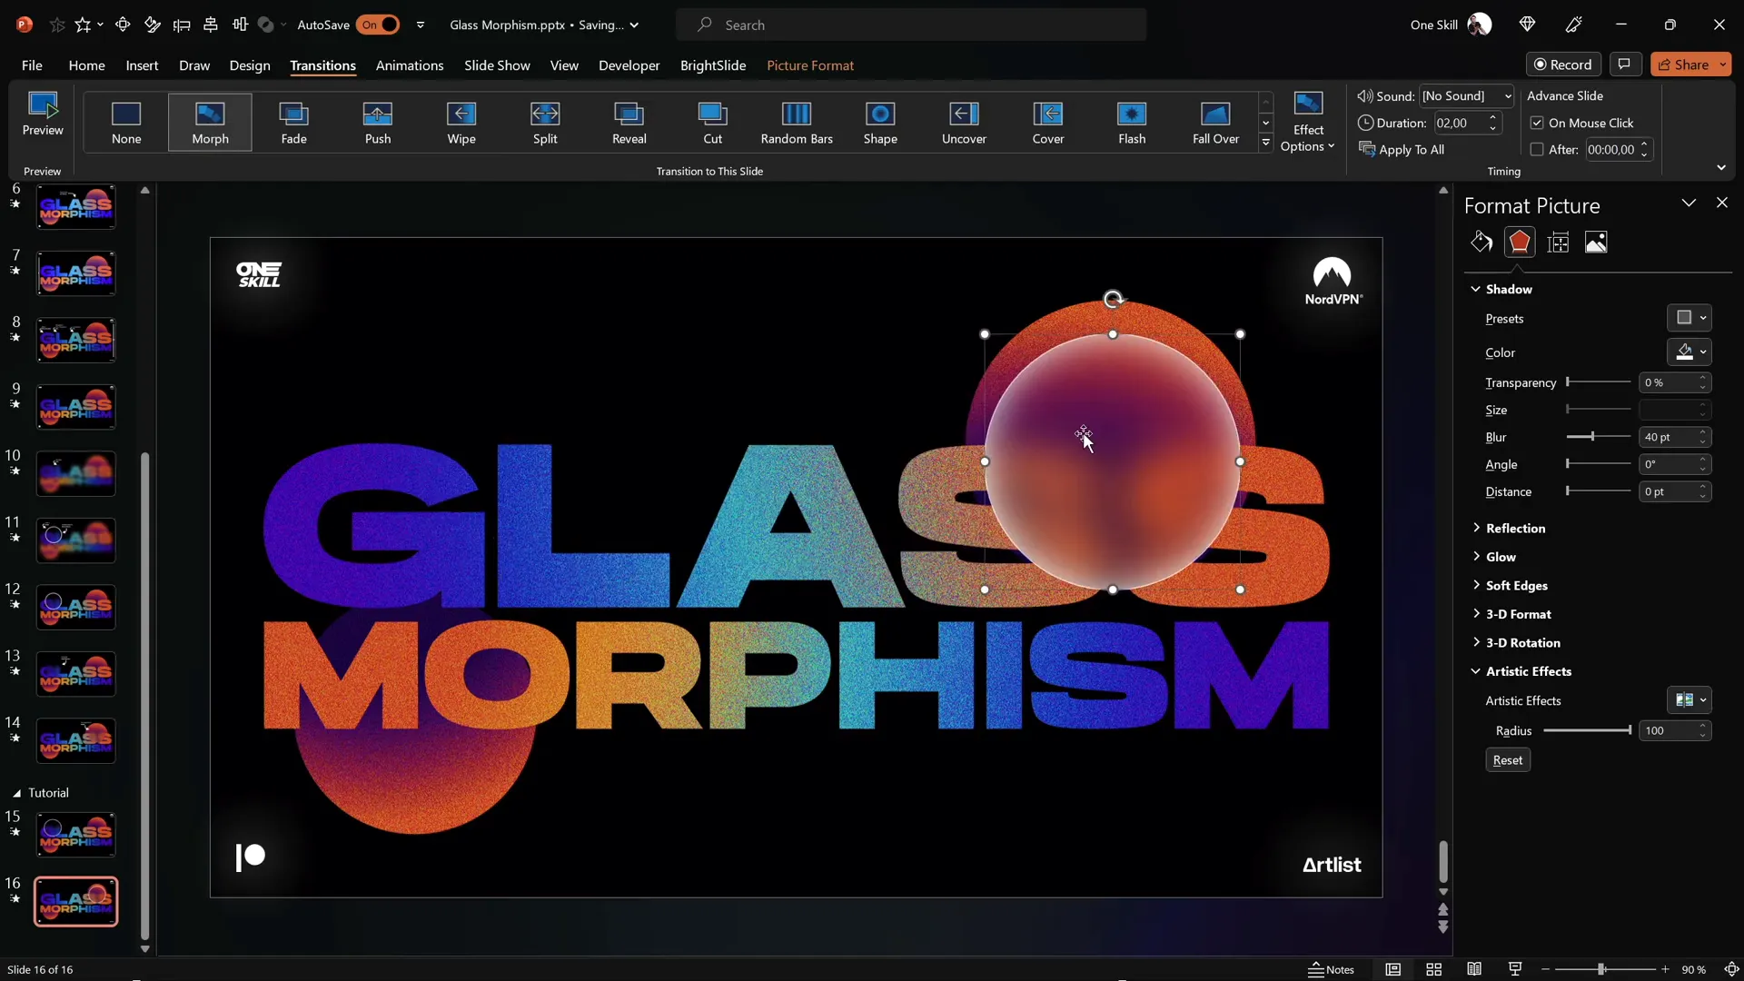Select slide 10 thumbnail
Viewport: 1744px width, 981px height.
76,473
